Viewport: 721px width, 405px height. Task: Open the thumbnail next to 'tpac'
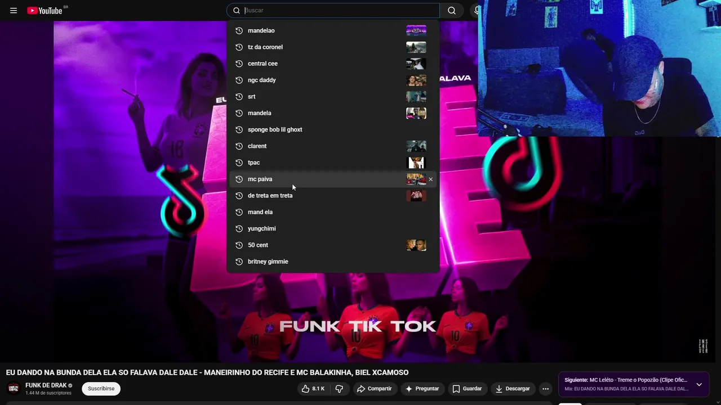pyautogui.click(x=416, y=163)
